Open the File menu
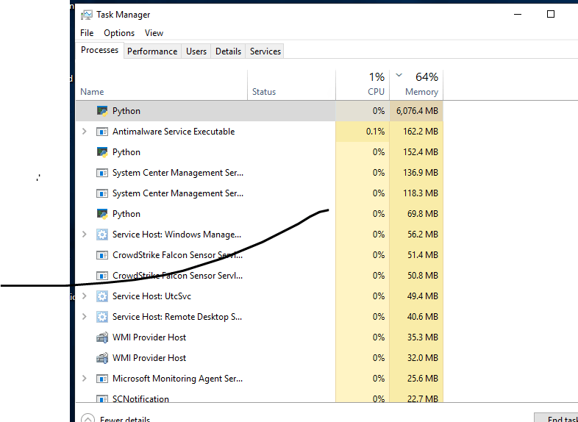 pyautogui.click(x=87, y=33)
